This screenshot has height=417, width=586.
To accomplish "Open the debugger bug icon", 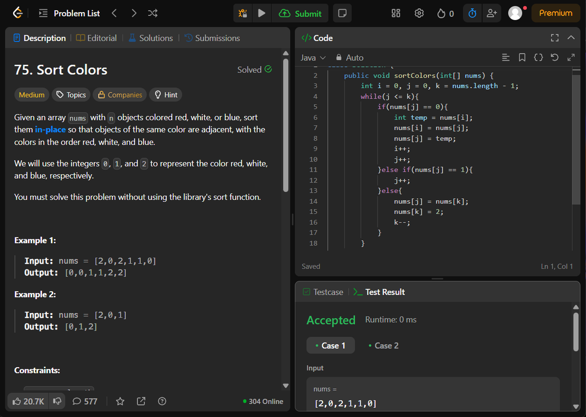I will 243,14.
